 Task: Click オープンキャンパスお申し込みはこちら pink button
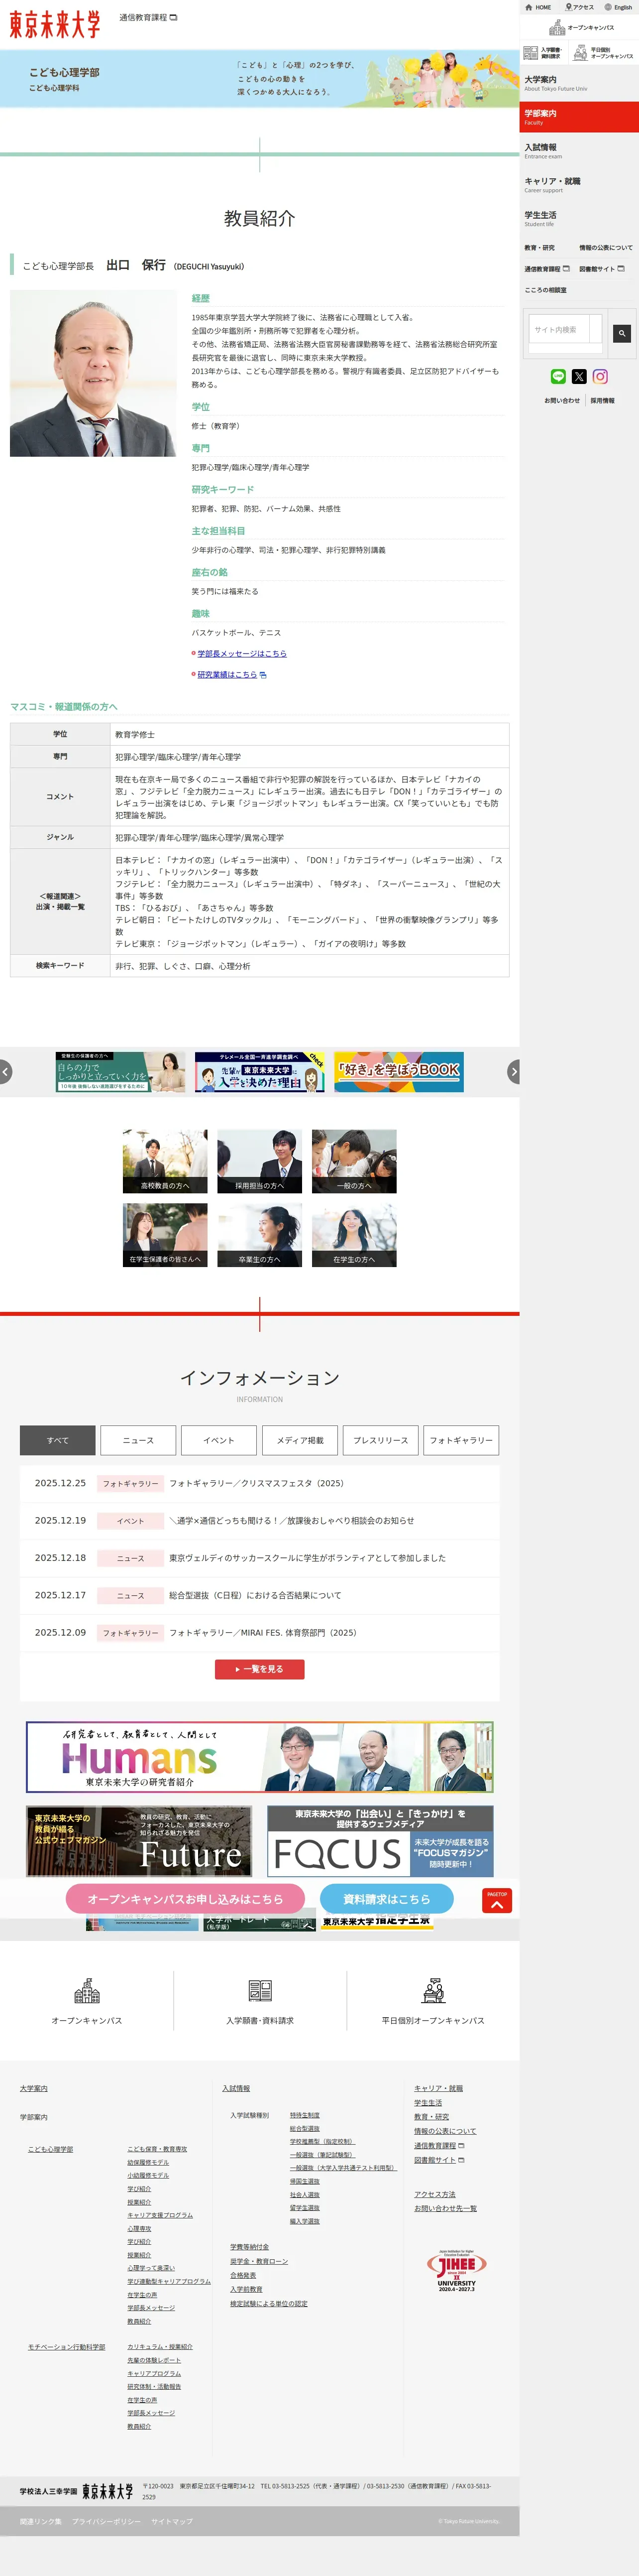tap(186, 1899)
